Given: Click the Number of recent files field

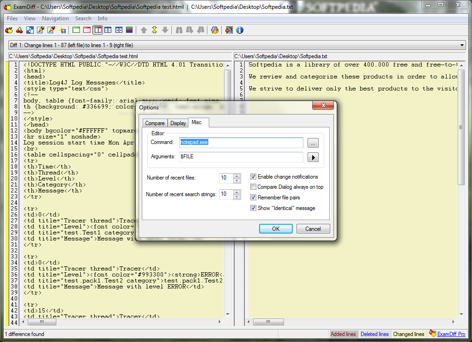Looking at the screenshot, I should [x=226, y=178].
